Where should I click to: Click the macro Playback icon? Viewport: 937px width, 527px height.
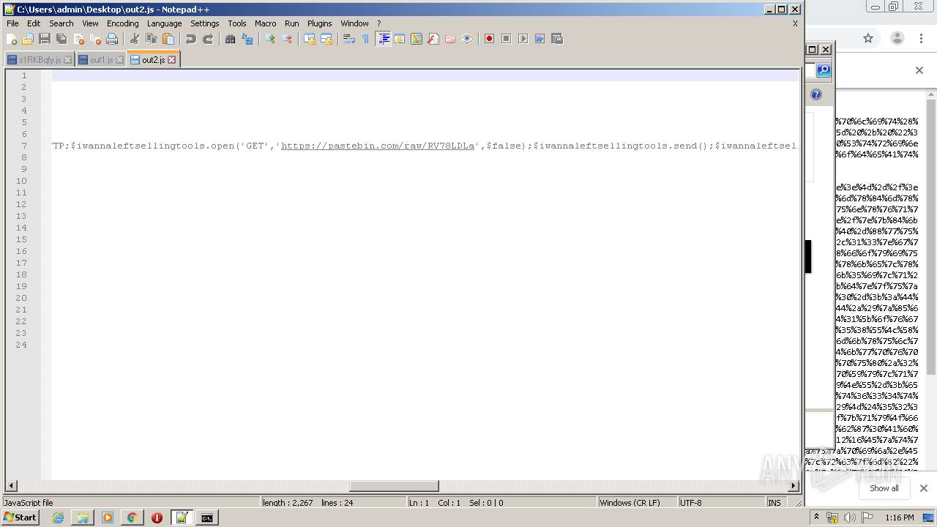pyautogui.click(x=523, y=39)
